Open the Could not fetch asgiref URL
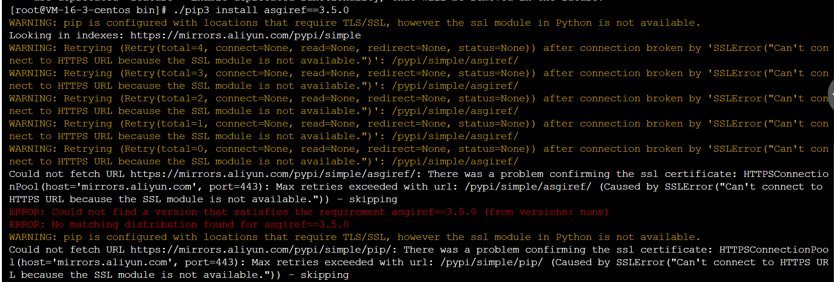This screenshot has height=282, width=834. [273, 174]
